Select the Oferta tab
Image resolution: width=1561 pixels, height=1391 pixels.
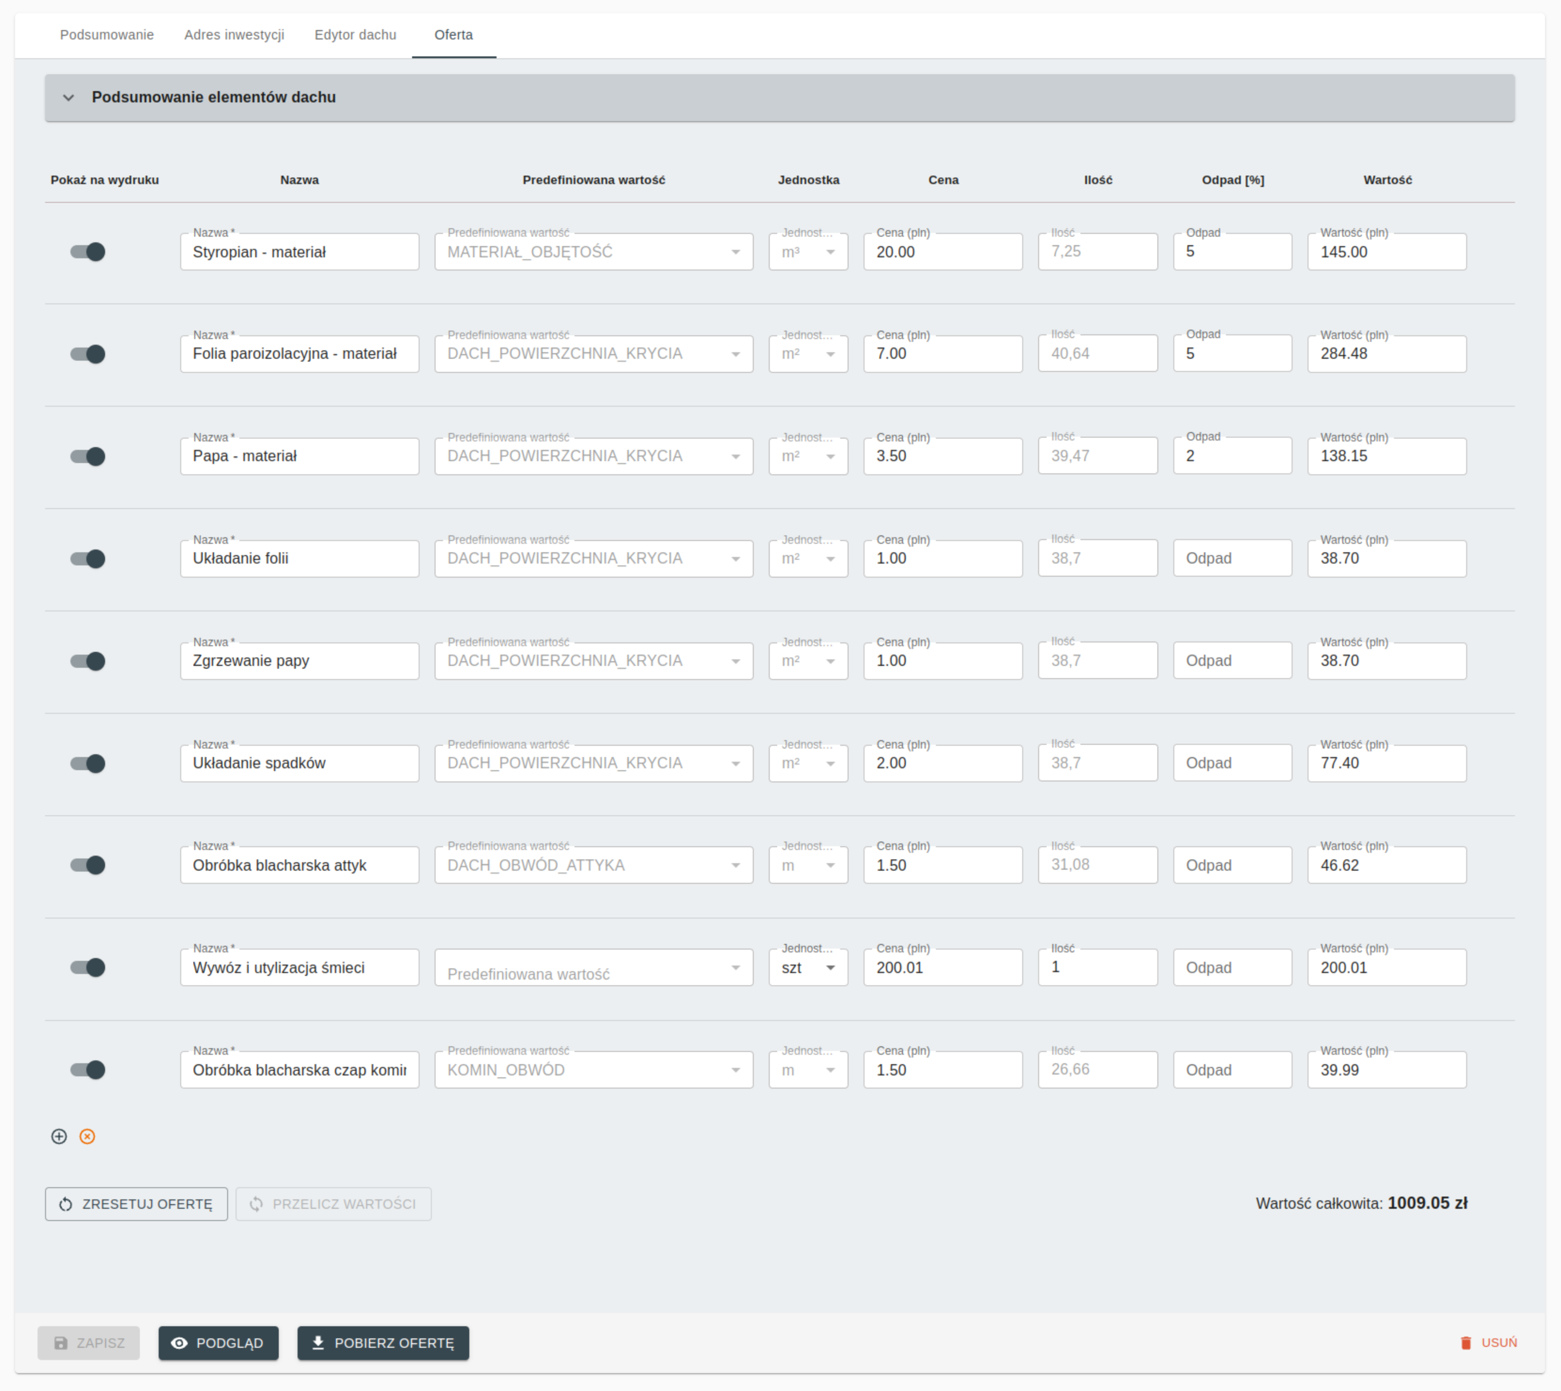pos(454,35)
